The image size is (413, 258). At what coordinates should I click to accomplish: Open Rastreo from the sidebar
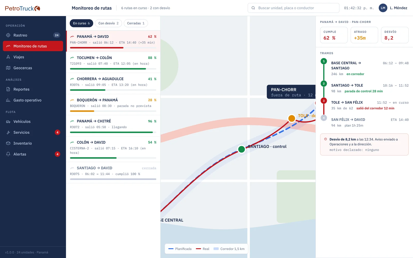pos(33,35)
